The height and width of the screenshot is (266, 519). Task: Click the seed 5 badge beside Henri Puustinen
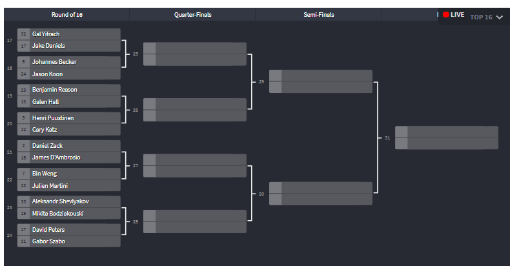tap(23, 118)
